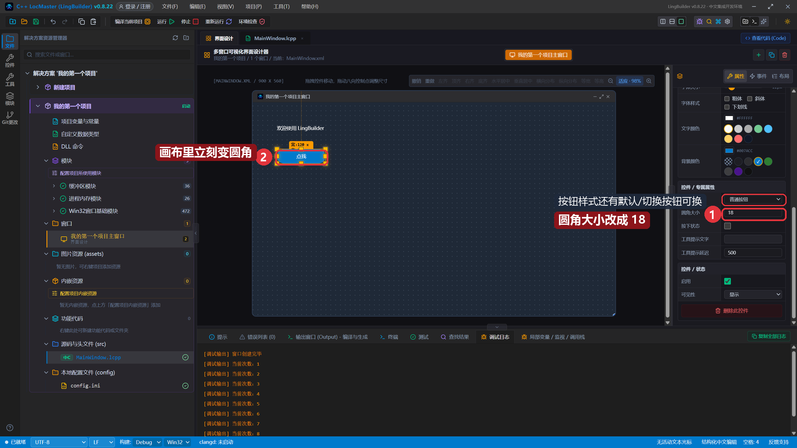Pick the green background color swatch
Image resolution: width=797 pixels, height=448 pixels.
click(768, 162)
